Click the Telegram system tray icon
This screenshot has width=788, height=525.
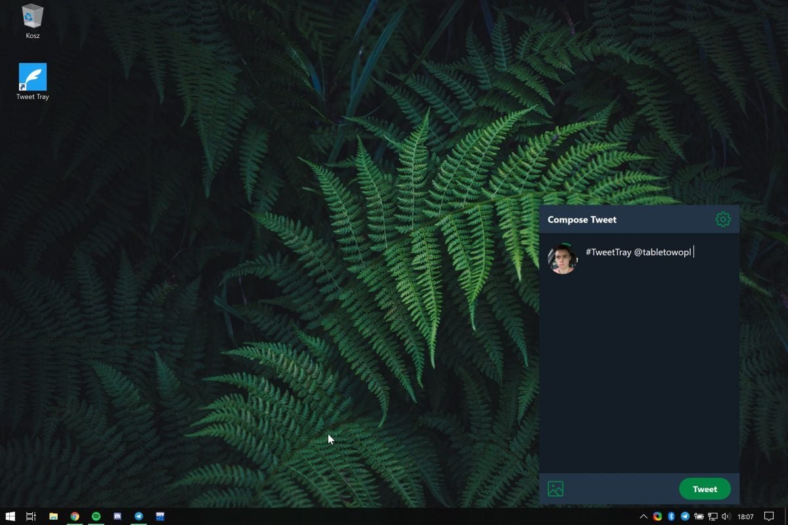(x=685, y=516)
